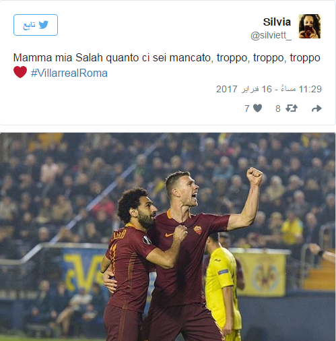Click the Follow (تابع) button
Image resolution: width=336 pixels, height=341 pixels.
point(36,25)
